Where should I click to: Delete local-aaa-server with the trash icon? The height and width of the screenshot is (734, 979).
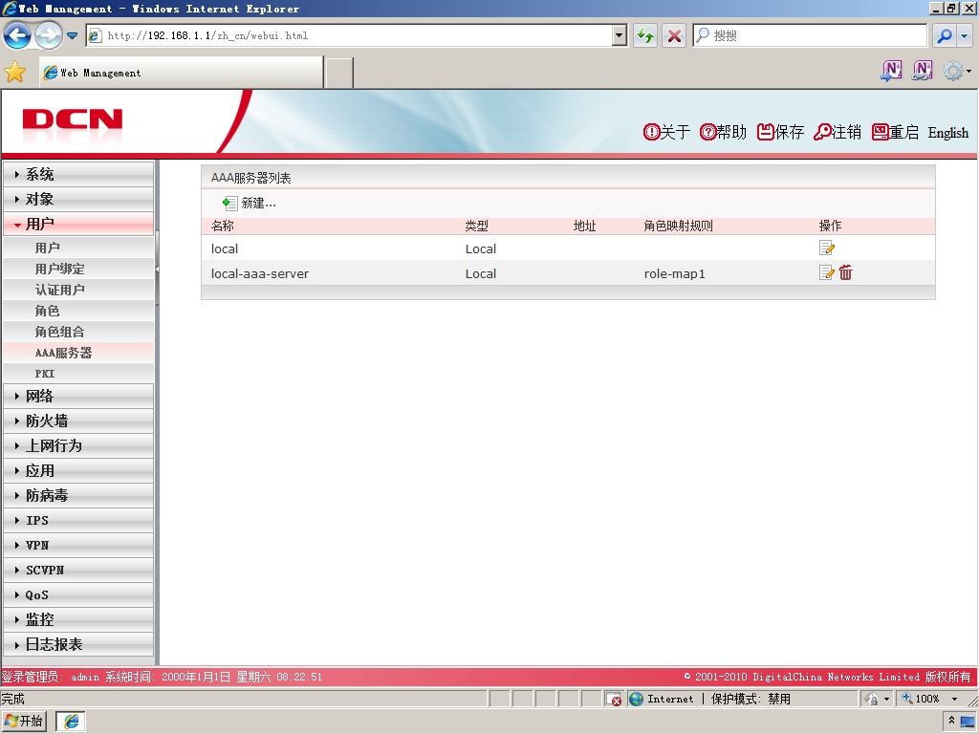[x=845, y=272]
